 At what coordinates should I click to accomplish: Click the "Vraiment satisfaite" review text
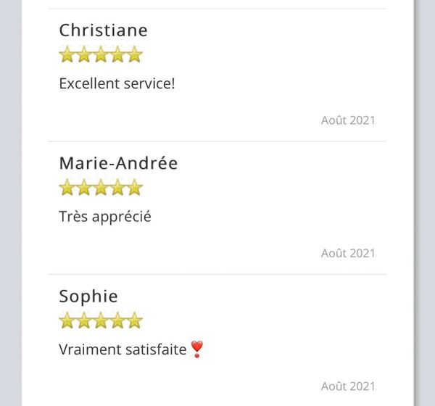point(123,349)
